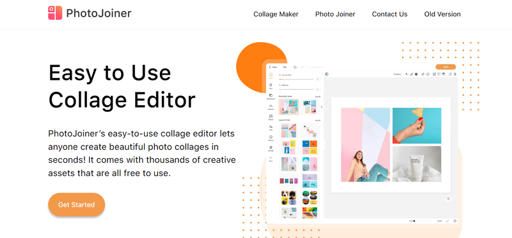
Task: Click See All beside Layout Grids
Action: [x=317, y=121]
